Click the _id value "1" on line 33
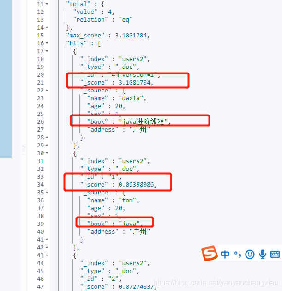Image resolution: width=282 pixels, height=291 pixels. (114, 176)
